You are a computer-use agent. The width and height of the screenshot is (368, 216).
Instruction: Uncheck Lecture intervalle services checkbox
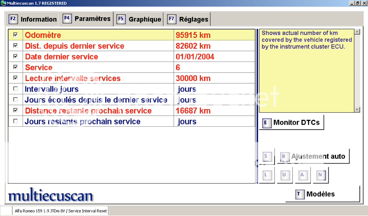point(16,78)
